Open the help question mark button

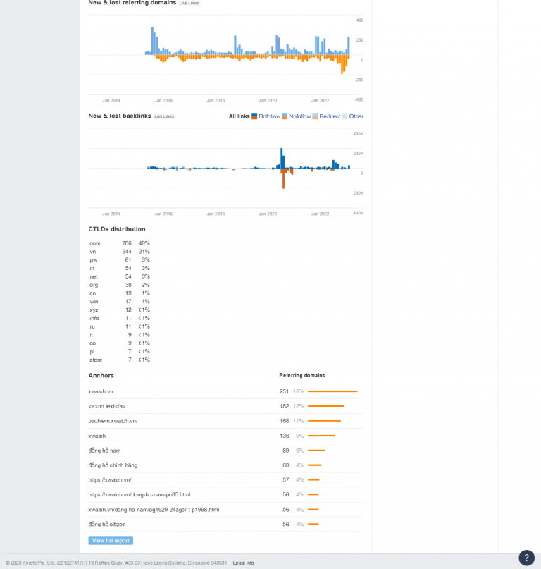point(526,558)
